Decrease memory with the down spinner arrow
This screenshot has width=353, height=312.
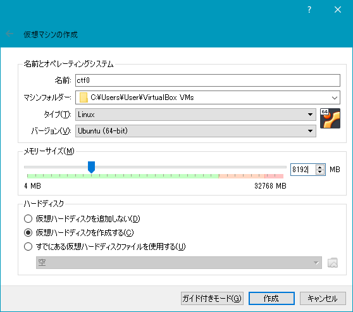[x=320, y=172]
